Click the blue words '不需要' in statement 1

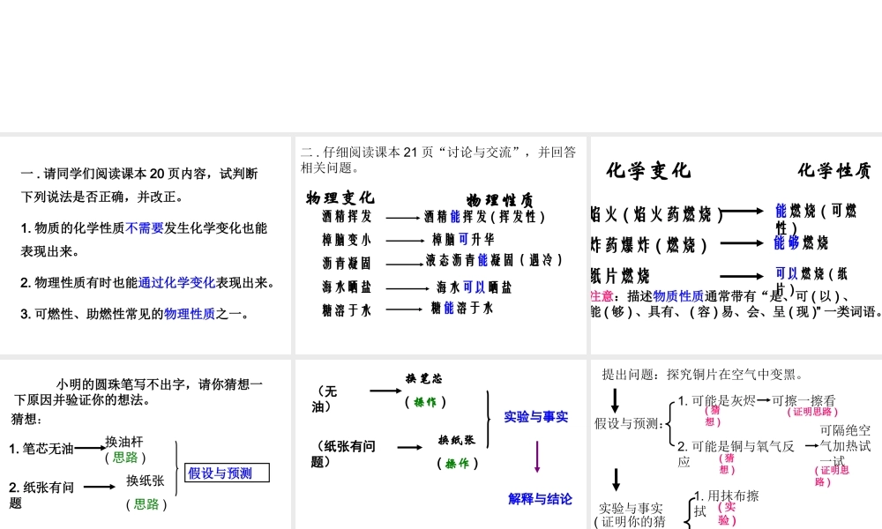click(145, 228)
